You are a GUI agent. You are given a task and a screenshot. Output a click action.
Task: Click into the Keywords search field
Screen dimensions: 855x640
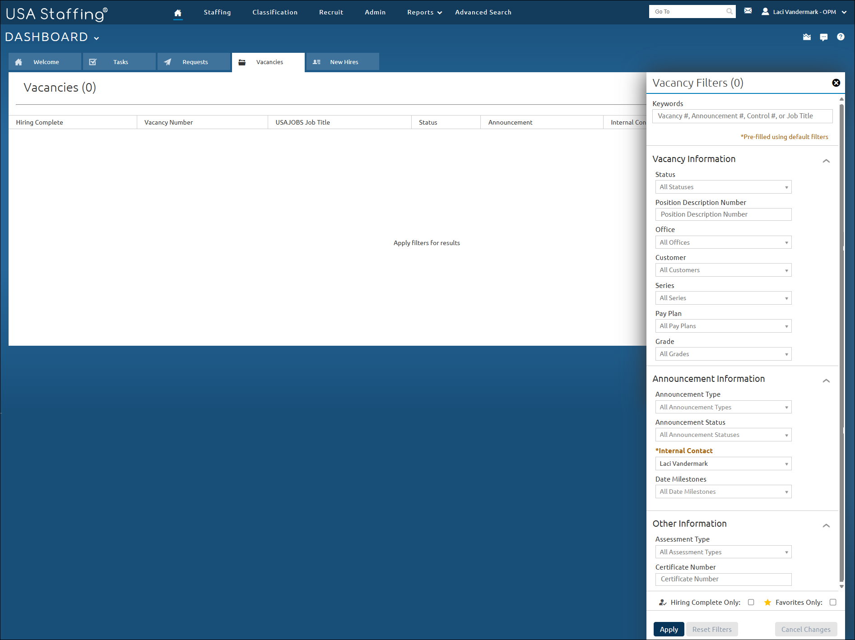[742, 116]
